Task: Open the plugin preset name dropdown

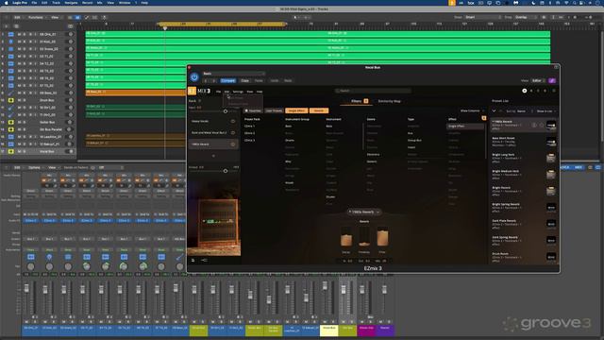Action: pos(233,74)
